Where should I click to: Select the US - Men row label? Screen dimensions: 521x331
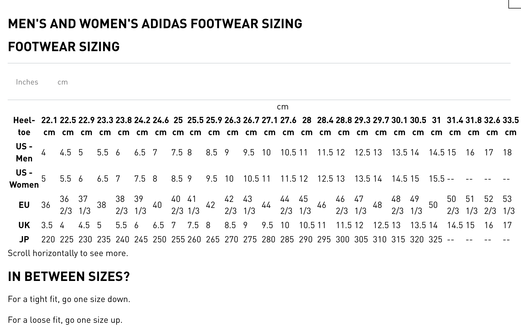pos(24,152)
